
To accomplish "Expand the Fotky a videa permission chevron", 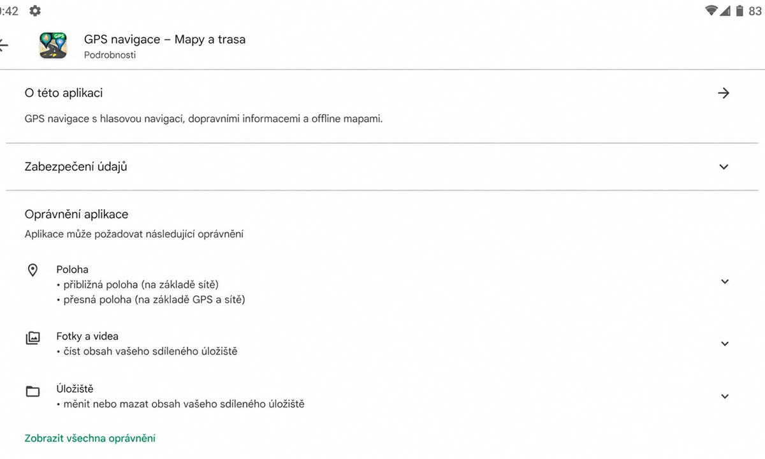I will click(x=724, y=344).
